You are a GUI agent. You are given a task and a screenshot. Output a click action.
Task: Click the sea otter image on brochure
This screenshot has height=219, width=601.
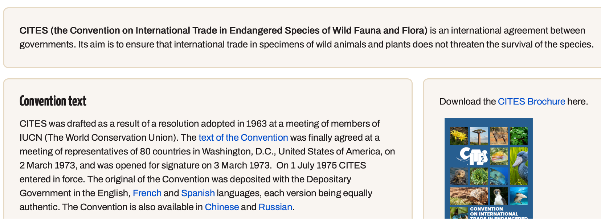[459, 176]
